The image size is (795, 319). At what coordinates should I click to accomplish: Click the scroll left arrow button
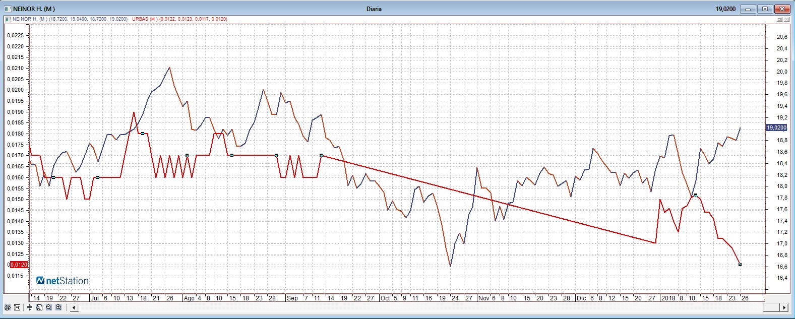tap(74, 307)
